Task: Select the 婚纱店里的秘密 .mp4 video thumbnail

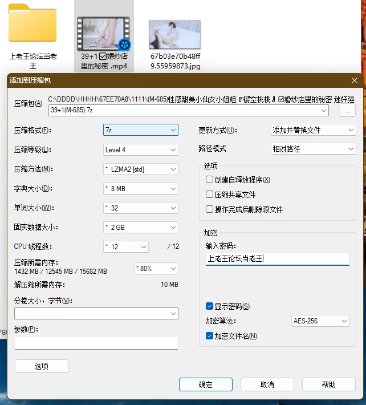Action: pos(104,34)
